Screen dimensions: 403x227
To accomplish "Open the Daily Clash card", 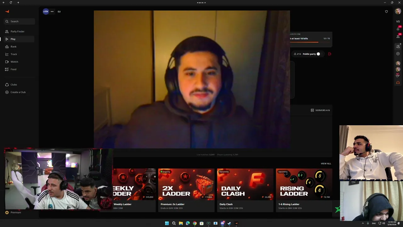I will [245, 190].
